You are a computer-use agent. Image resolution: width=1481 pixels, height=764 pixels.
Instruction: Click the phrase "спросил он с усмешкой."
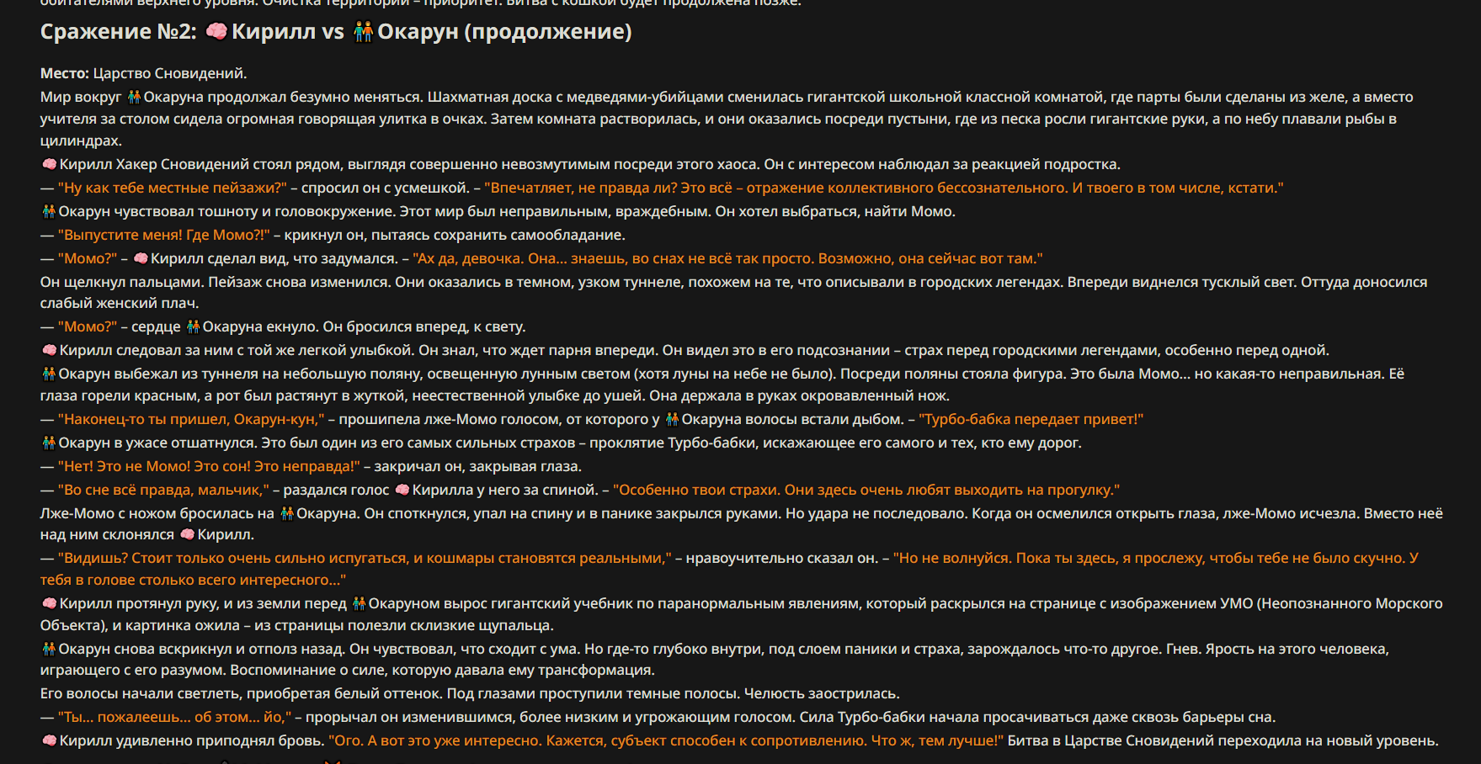click(386, 188)
